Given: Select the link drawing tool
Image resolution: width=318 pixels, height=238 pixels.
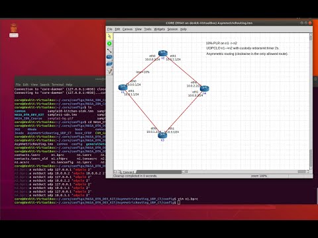Looking at the screenshot, I should (109, 50).
